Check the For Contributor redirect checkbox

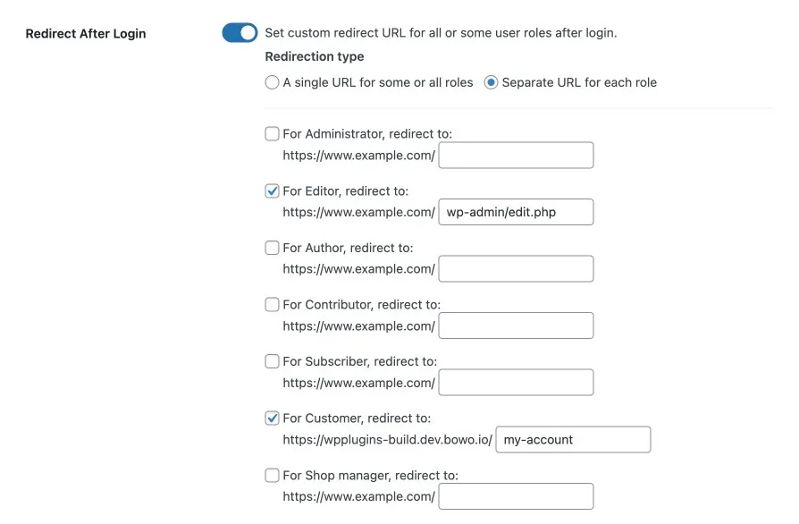tap(272, 304)
